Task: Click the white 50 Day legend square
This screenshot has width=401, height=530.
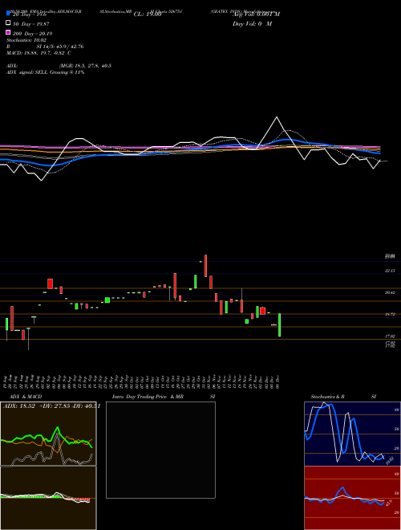Action: (x=8, y=23)
